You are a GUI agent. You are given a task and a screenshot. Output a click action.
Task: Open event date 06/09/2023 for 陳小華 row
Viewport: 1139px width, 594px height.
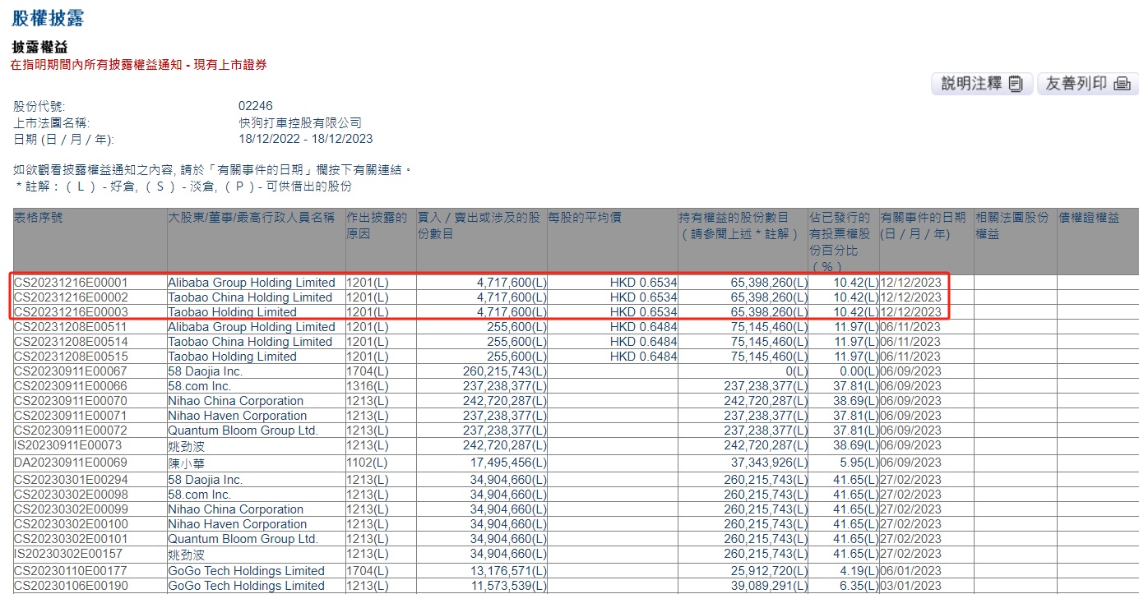[910, 463]
